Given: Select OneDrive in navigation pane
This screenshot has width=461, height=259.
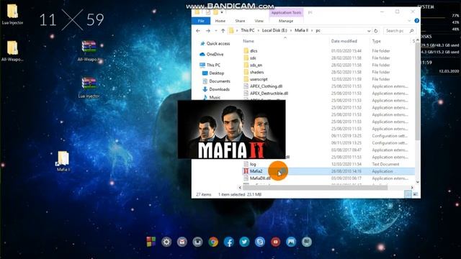Looking at the screenshot, I should (215, 55).
